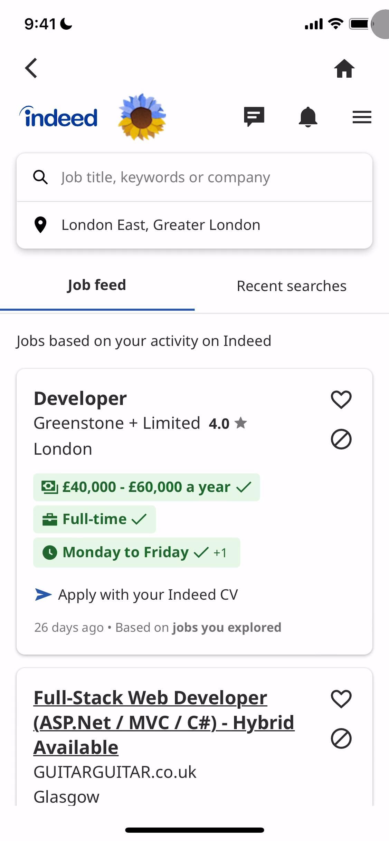This screenshot has width=389, height=841.
Task: Expand the +1 extra schedule tag
Action: [220, 553]
